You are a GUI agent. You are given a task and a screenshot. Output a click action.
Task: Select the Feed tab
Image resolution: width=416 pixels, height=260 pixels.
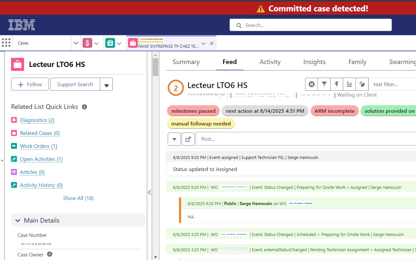click(x=229, y=62)
